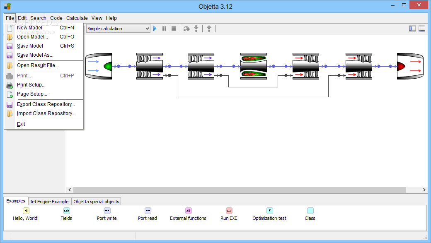Click the step out up arrow icon
This screenshot has width=431, height=243.
click(x=209, y=29)
